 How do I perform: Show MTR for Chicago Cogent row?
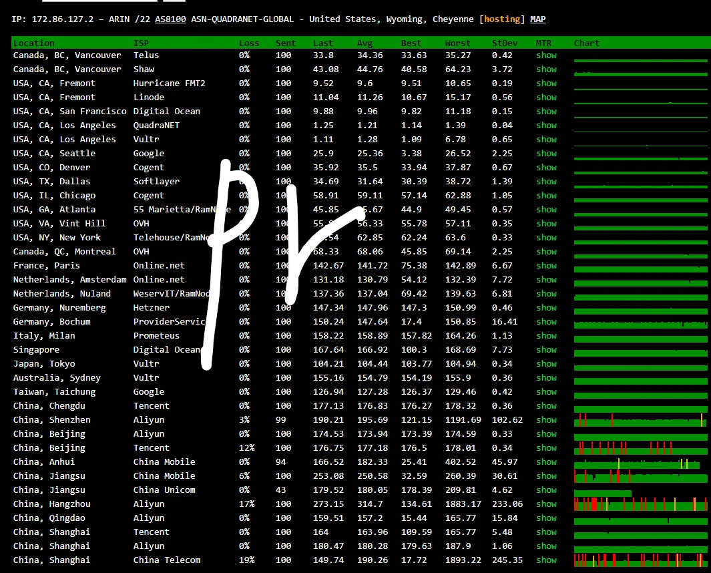pos(546,196)
